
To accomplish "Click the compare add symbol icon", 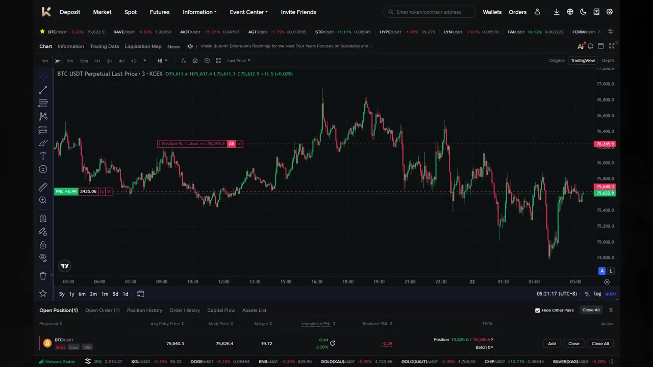I will click(207, 61).
